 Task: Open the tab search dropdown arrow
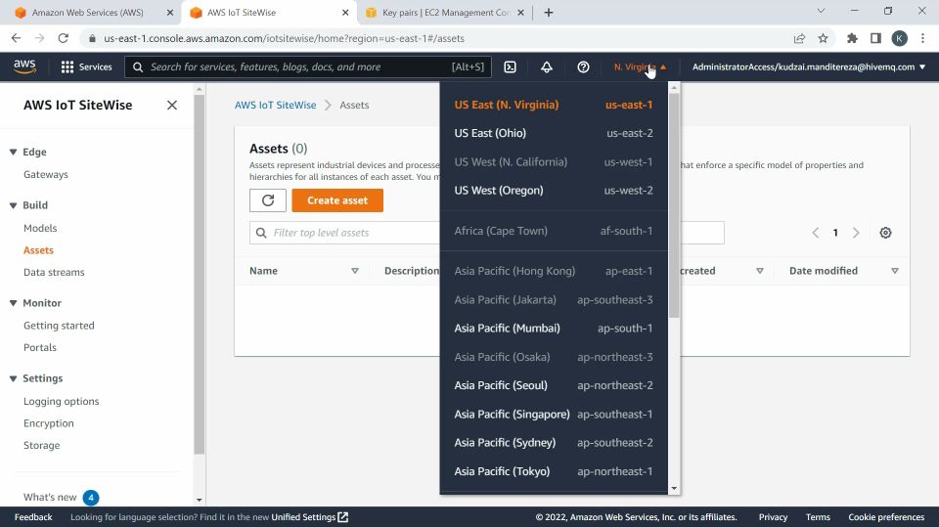[x=821, y=11]
